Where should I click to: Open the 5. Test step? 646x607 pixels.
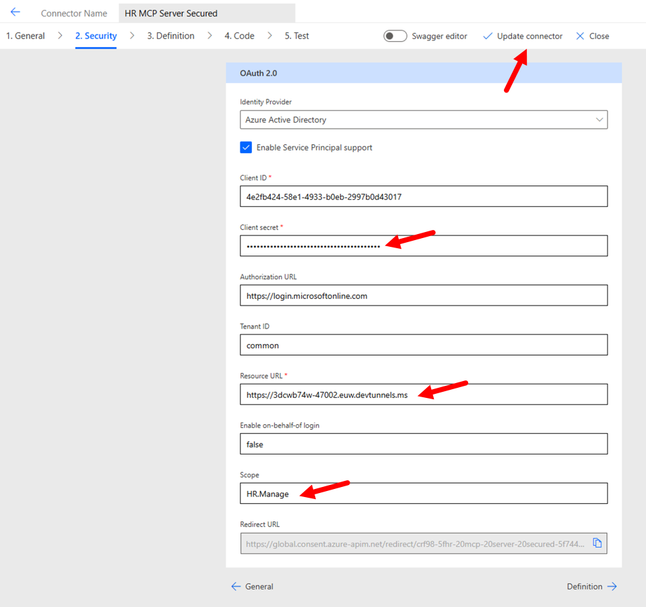click(296, 35)
